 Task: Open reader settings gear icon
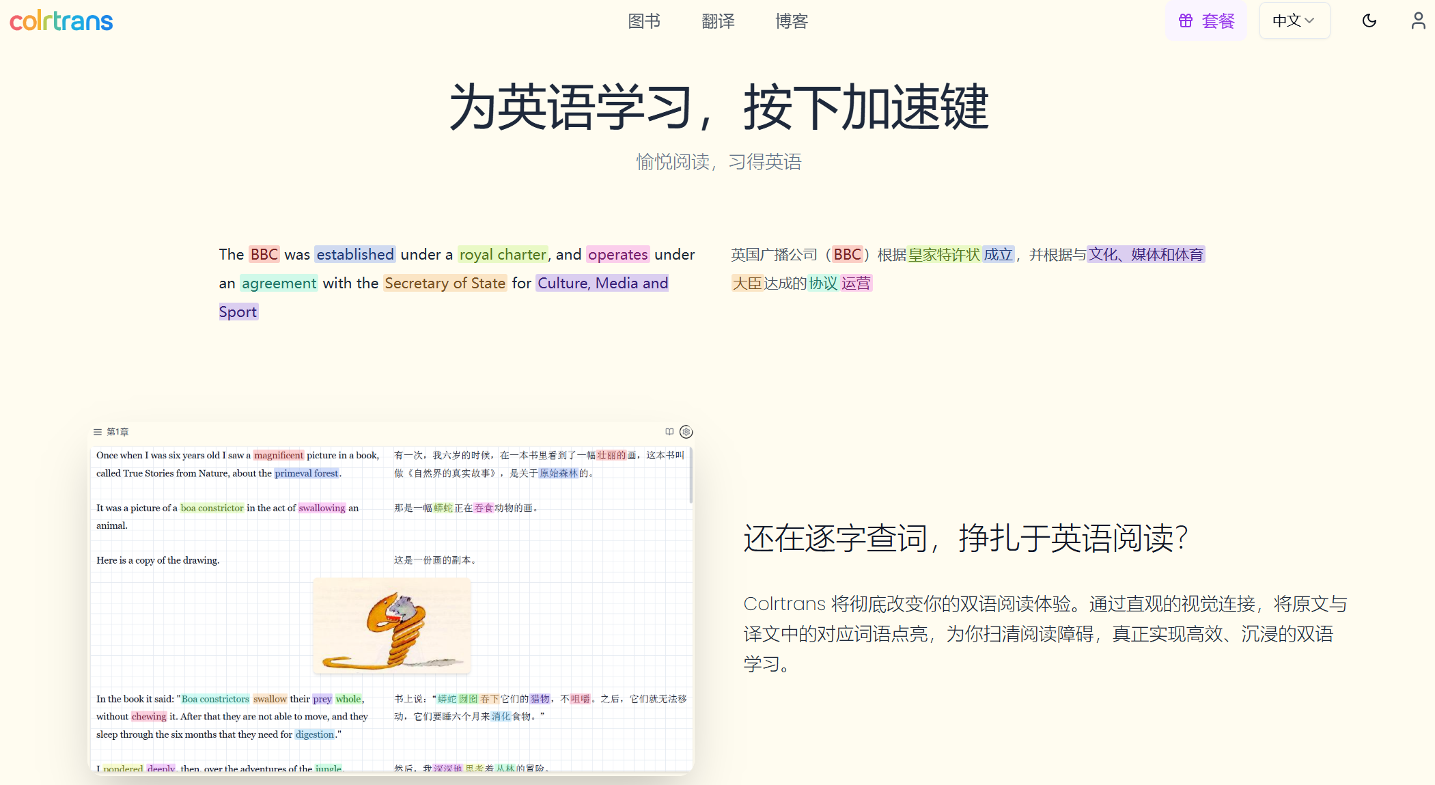point(686,432)
